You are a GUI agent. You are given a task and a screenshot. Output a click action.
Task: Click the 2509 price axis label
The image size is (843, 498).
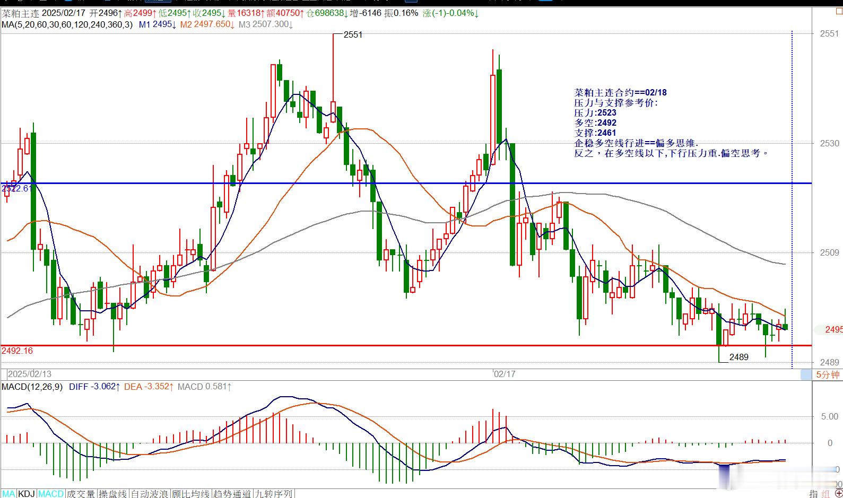pyautogui.click(x=829, y=252)
